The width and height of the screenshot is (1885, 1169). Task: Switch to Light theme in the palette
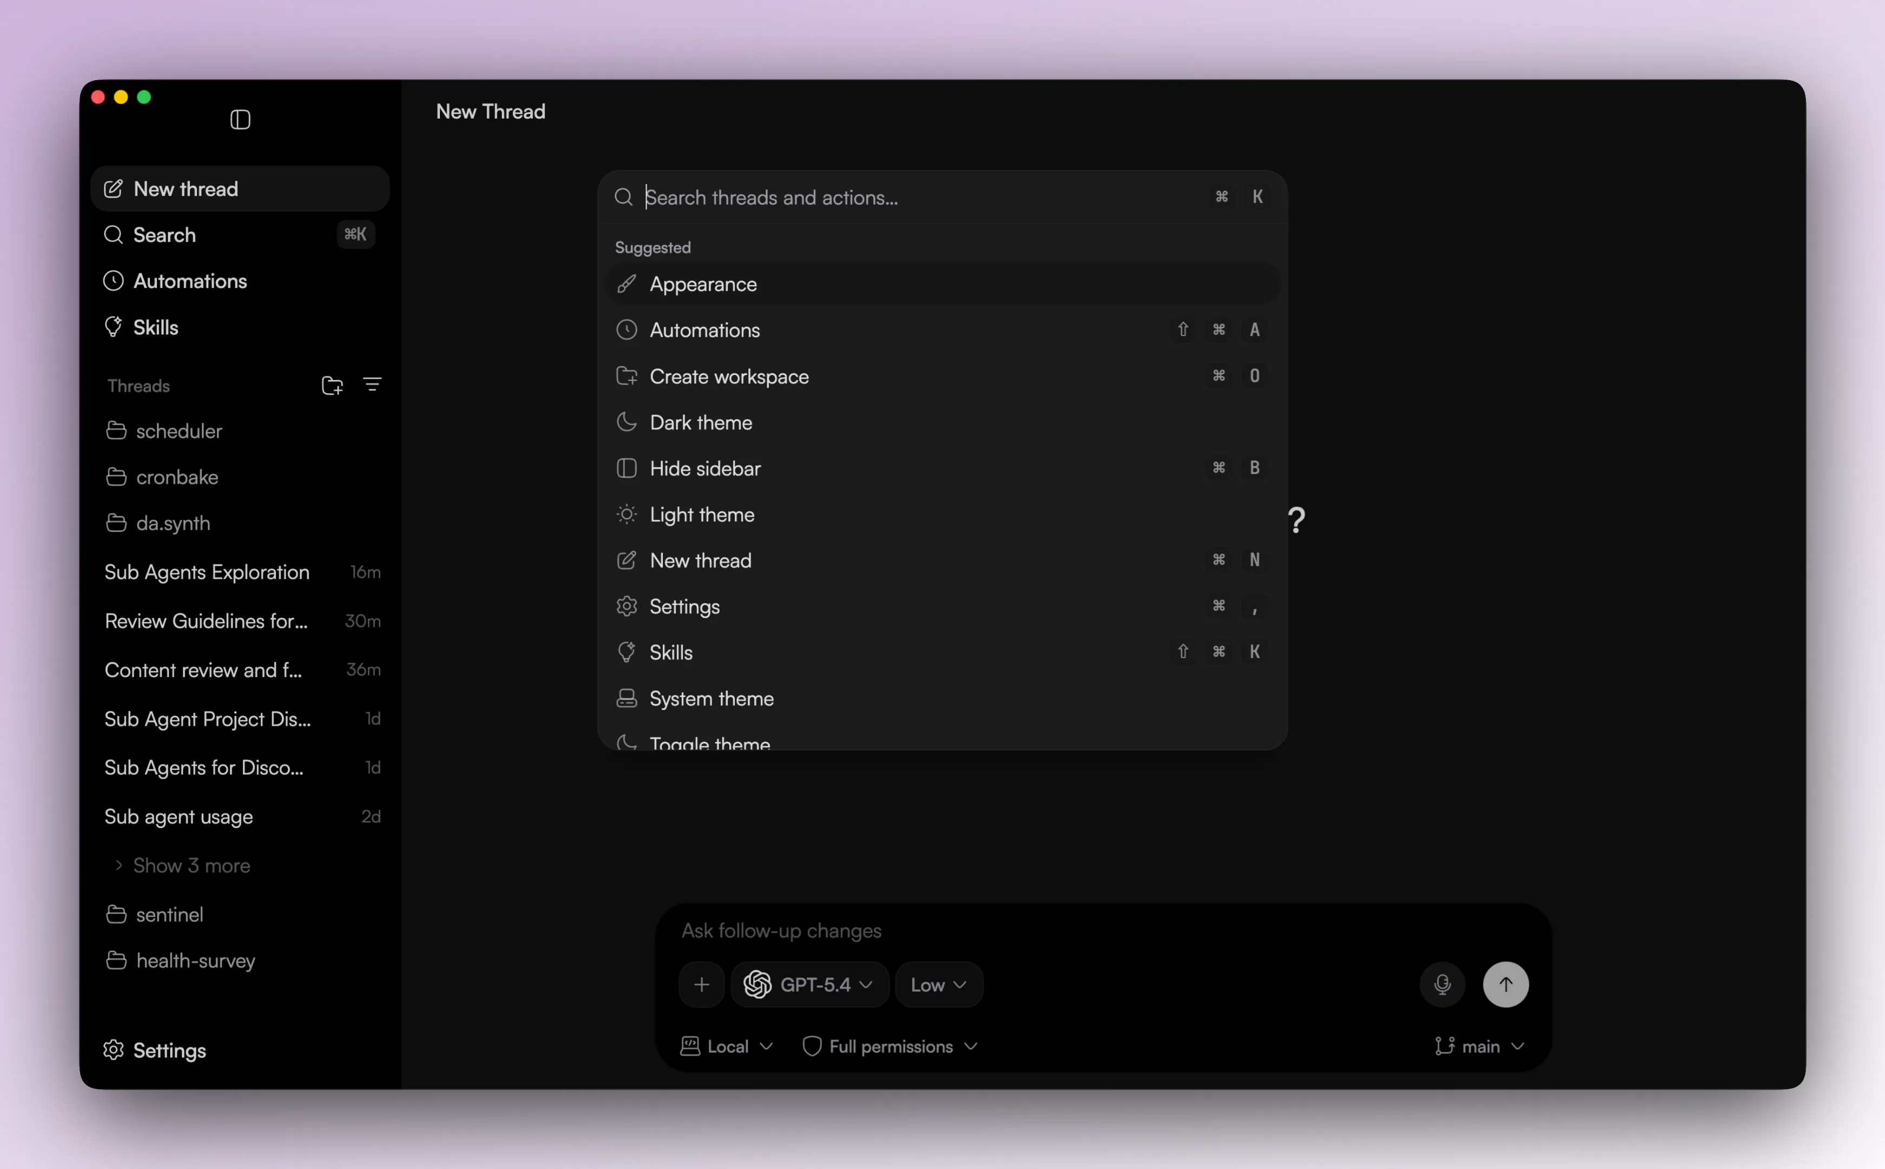[702, 515]
